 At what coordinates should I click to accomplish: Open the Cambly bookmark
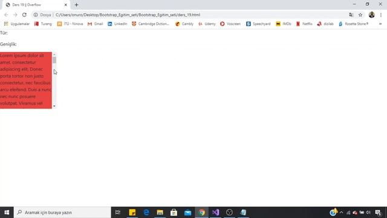coord(184,24)
